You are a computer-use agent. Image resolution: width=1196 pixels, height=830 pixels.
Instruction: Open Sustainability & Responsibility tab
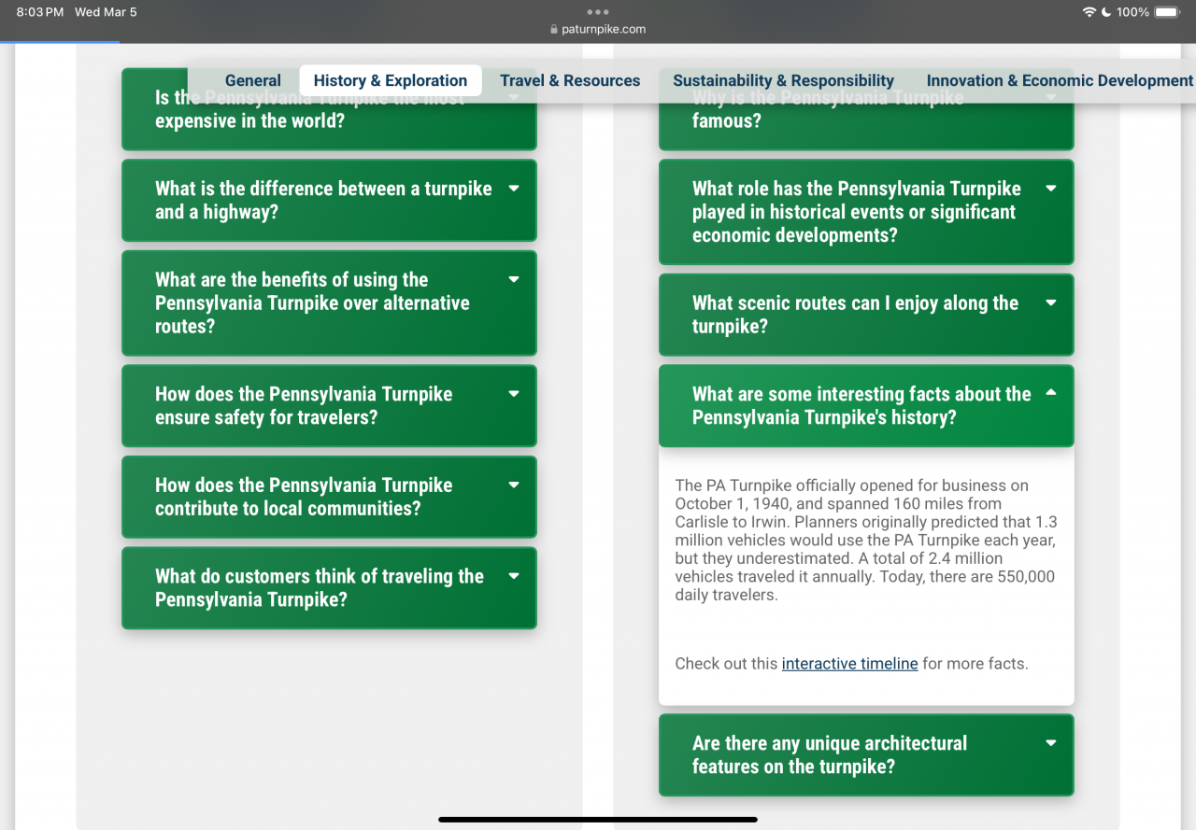tap(783, 80)
